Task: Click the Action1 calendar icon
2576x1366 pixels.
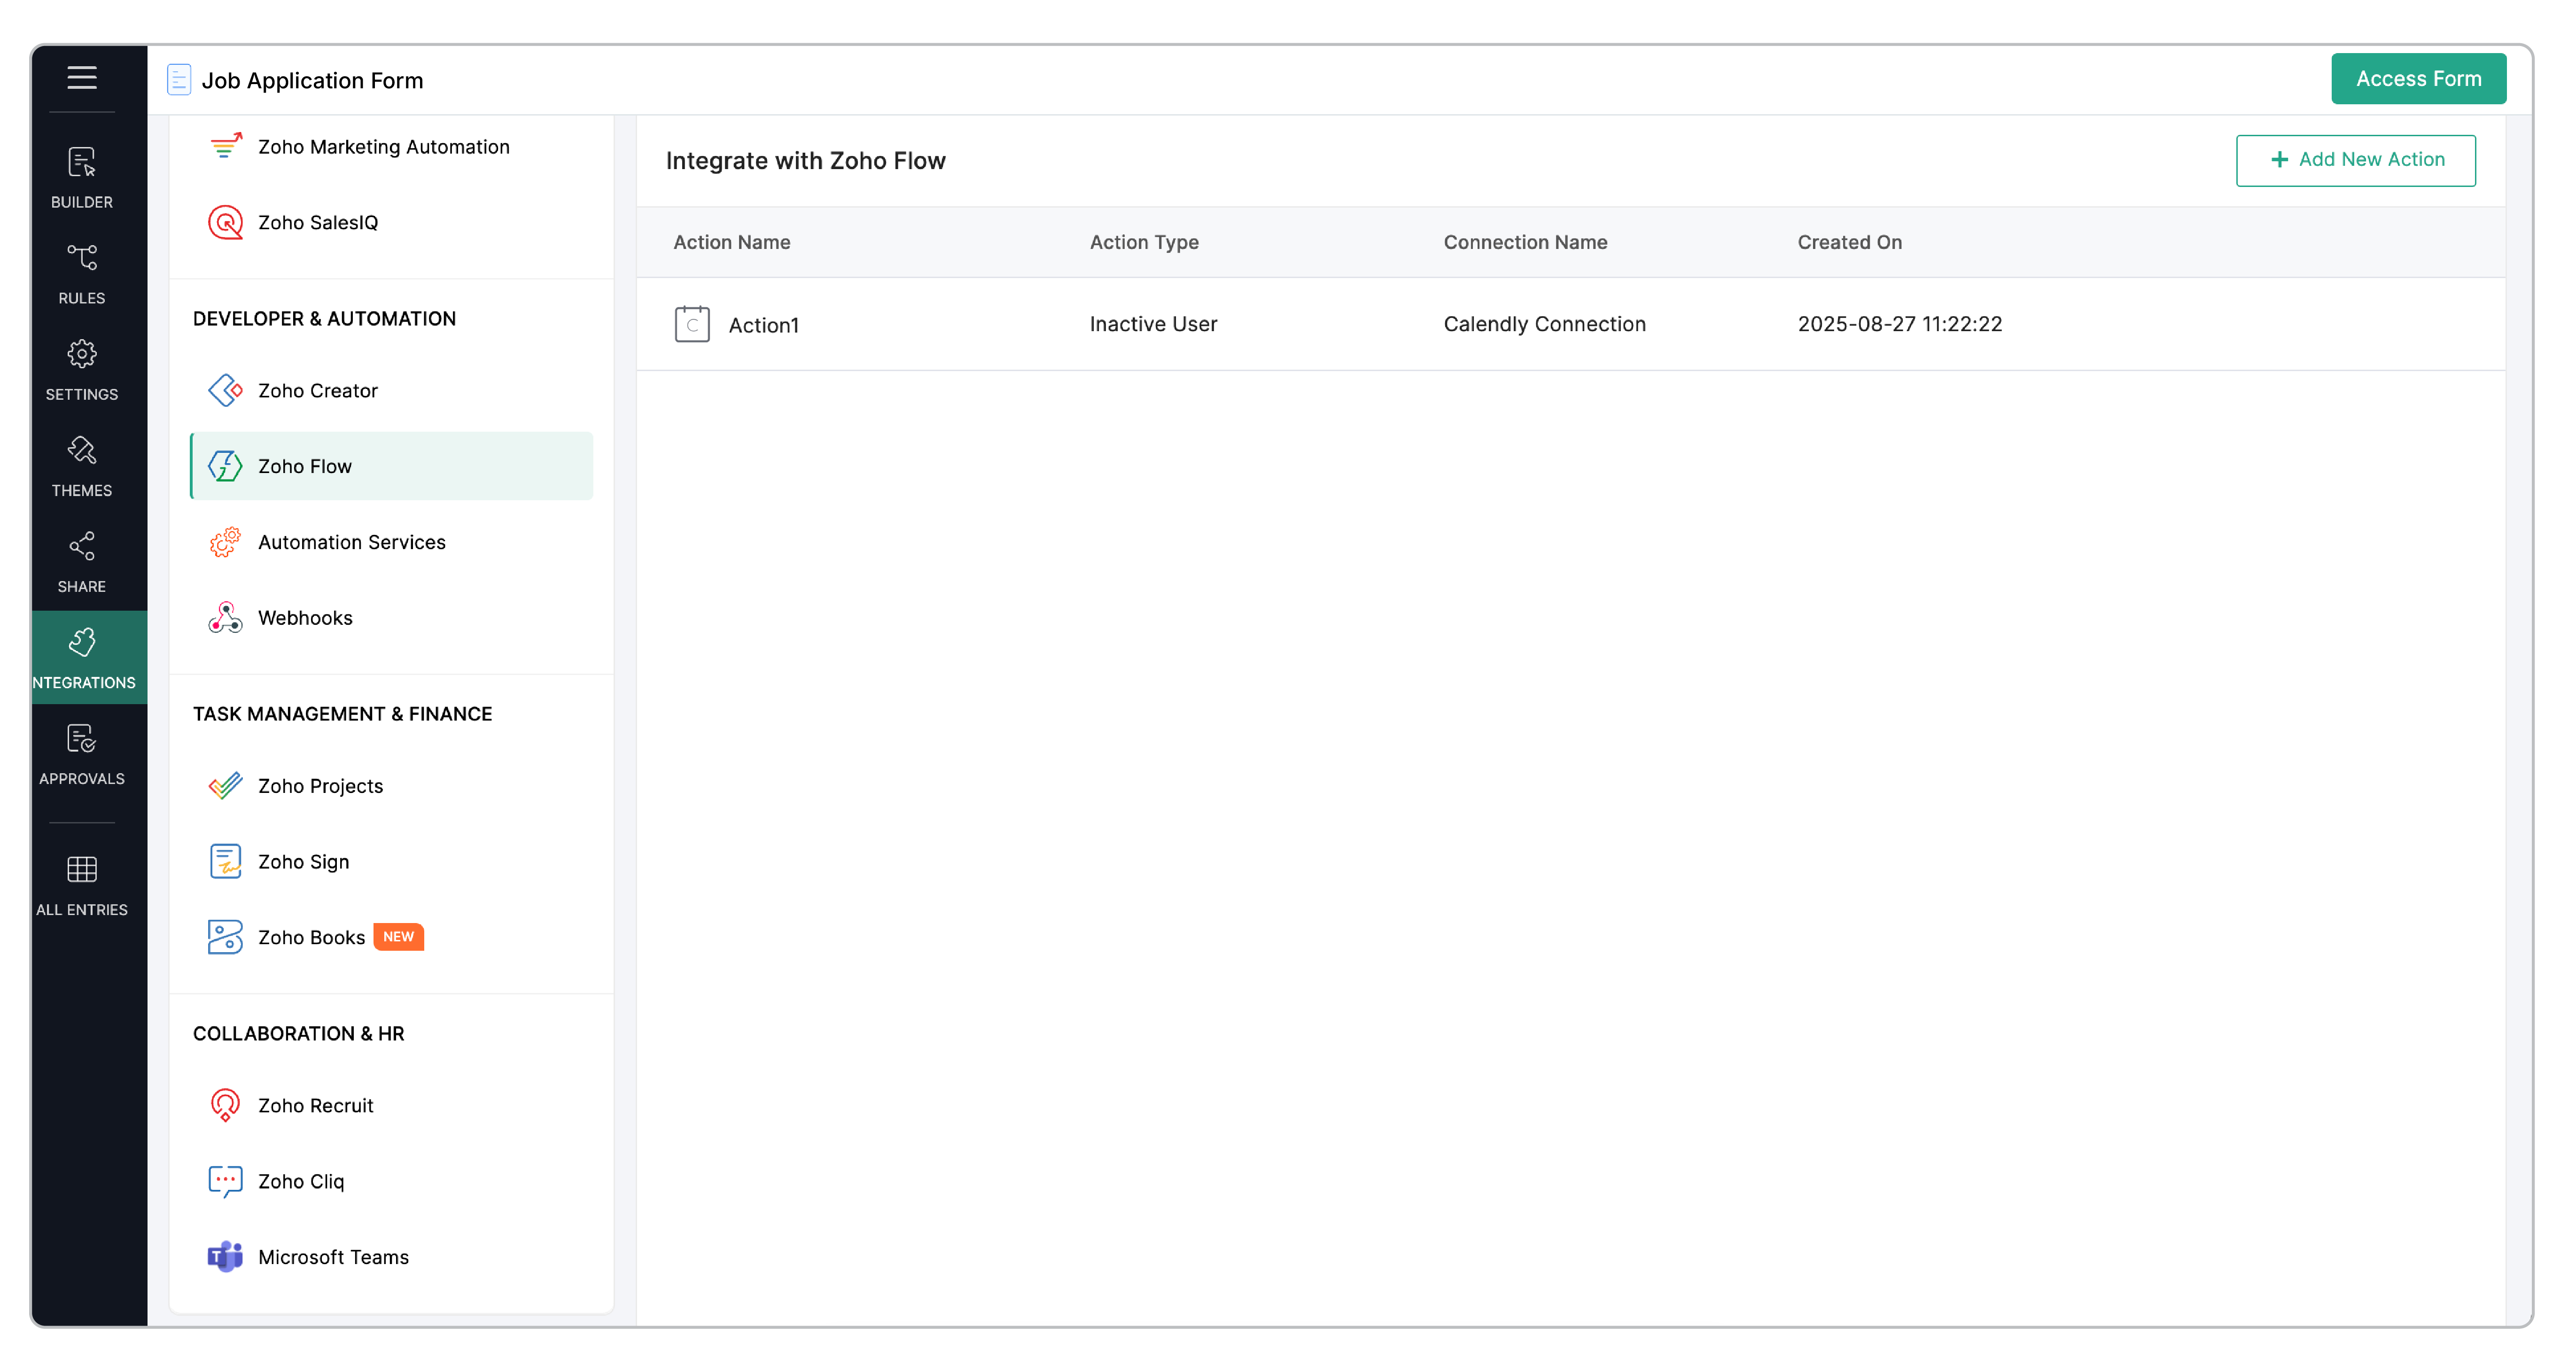Action: coord(692,324)
